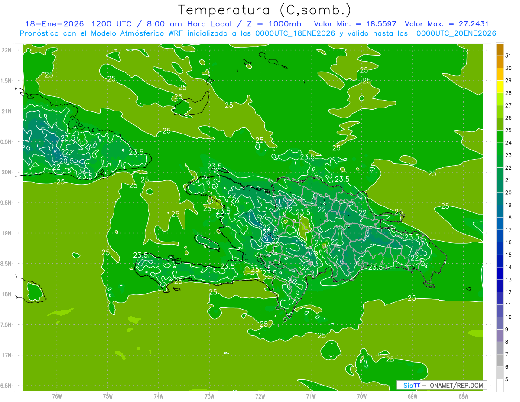
Task: Click the "71W" longitude axis label
Action: [x=311, y=396]
